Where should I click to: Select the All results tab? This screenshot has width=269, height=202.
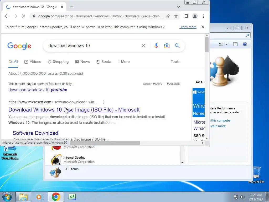[13, 62]
